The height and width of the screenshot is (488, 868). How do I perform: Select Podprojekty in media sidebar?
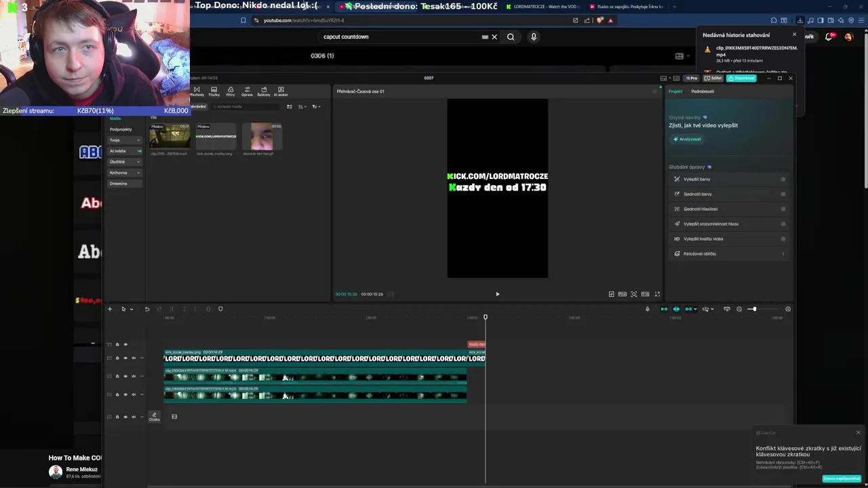pyautogui.click(x=121, y=129)
